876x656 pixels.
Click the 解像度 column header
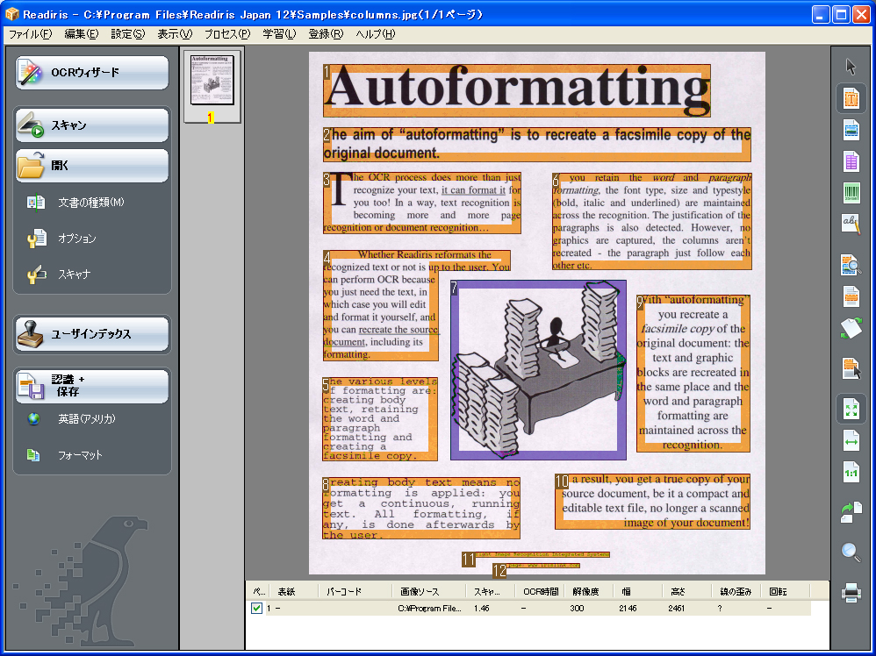tap(585, 591)
